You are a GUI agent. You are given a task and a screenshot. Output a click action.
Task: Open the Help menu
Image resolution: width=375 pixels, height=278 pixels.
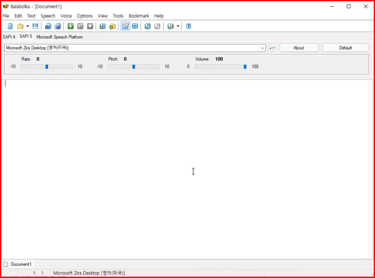click(x=159, y=16)
